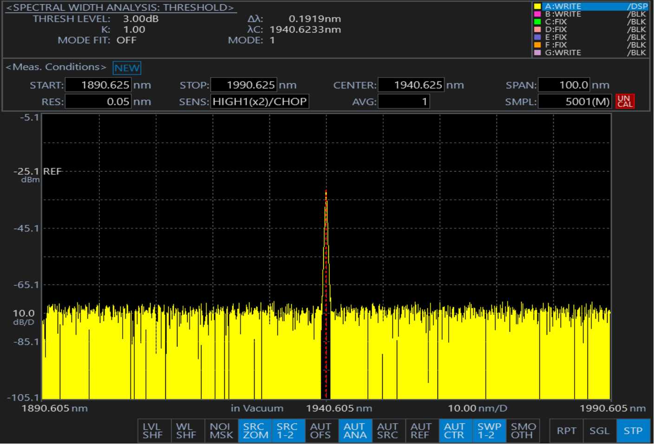Disable the SRC ZOM search zoom button
The image size is (654, 444).
click(x=255, y=431)
